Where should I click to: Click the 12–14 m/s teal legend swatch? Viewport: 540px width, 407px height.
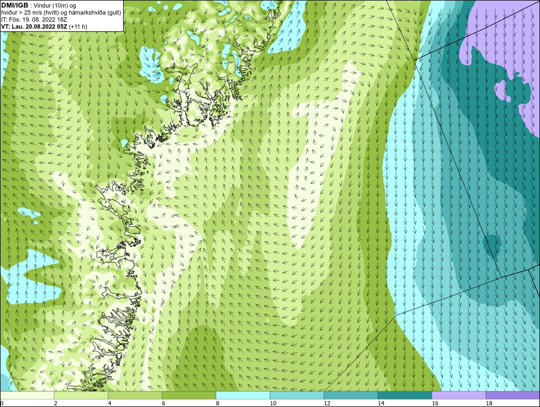pyautogui.click(x=351, y=395)
